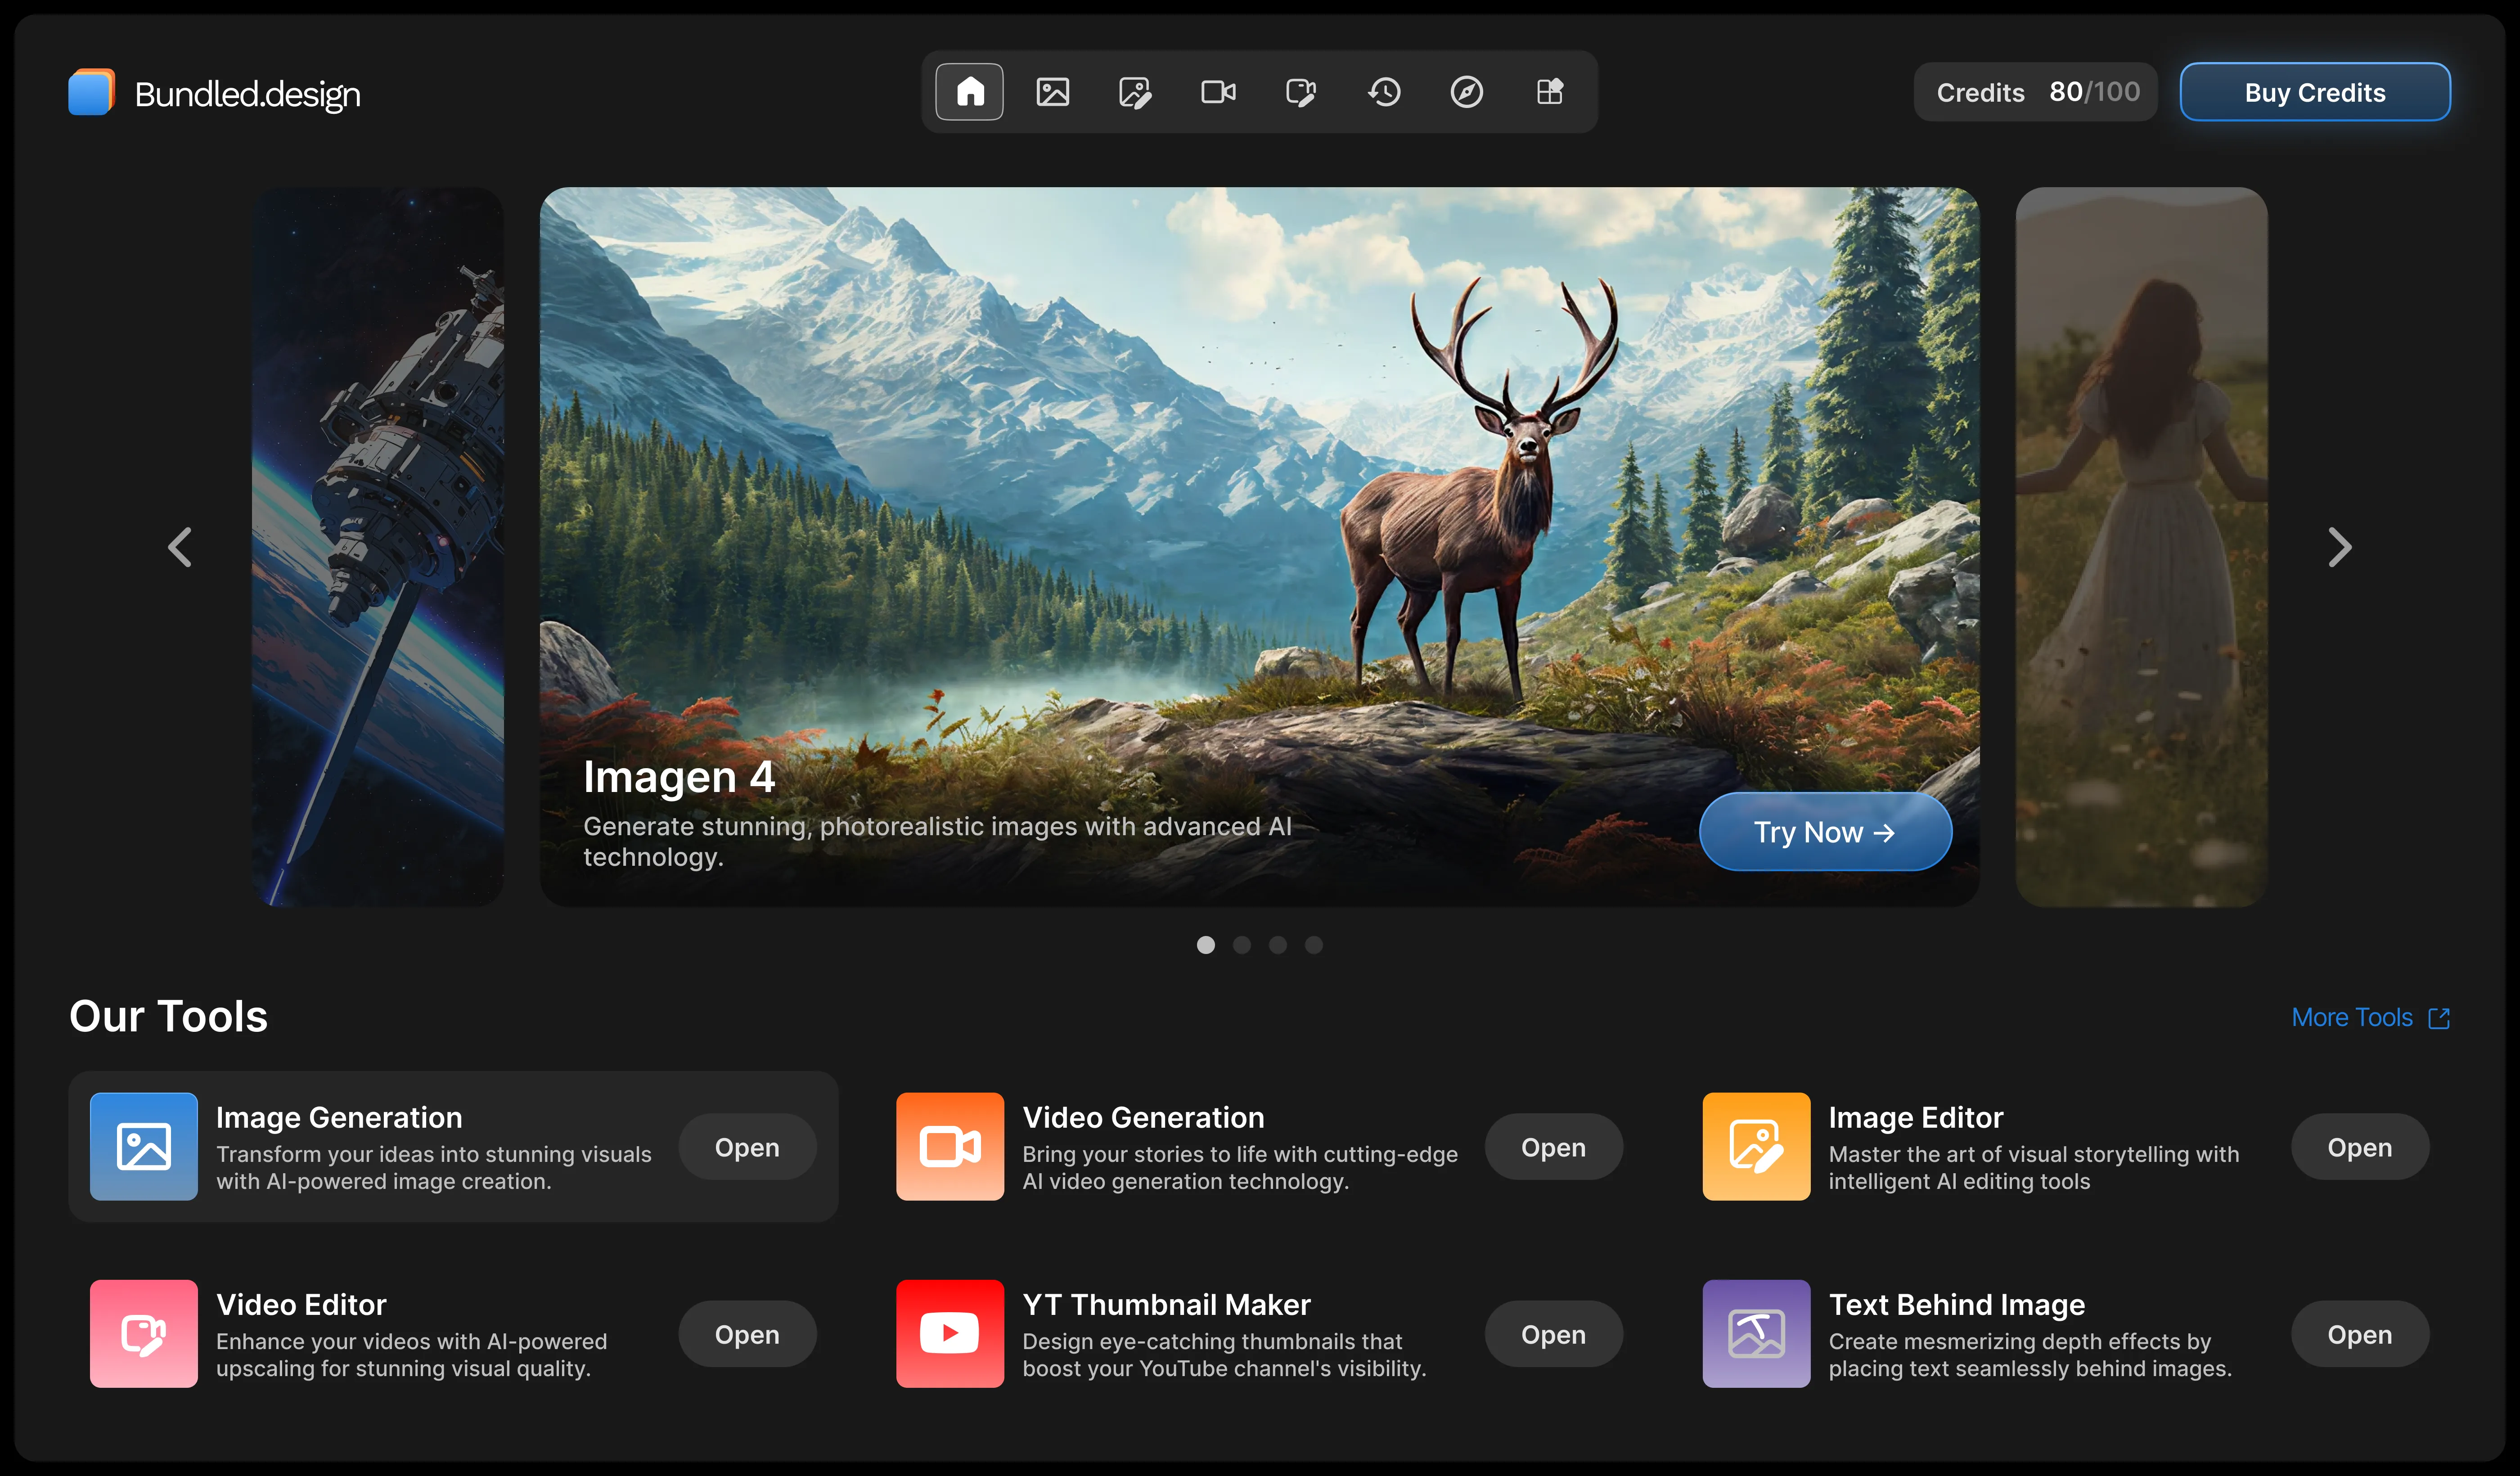
Task: Click the Bundled.design logo
Action: (91, 92)
